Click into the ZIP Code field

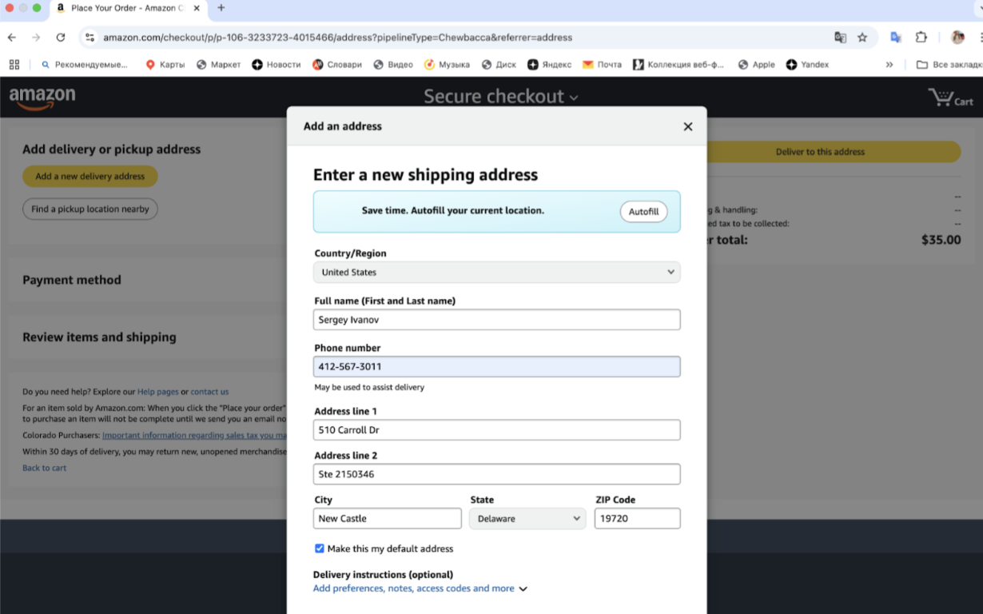637,519
